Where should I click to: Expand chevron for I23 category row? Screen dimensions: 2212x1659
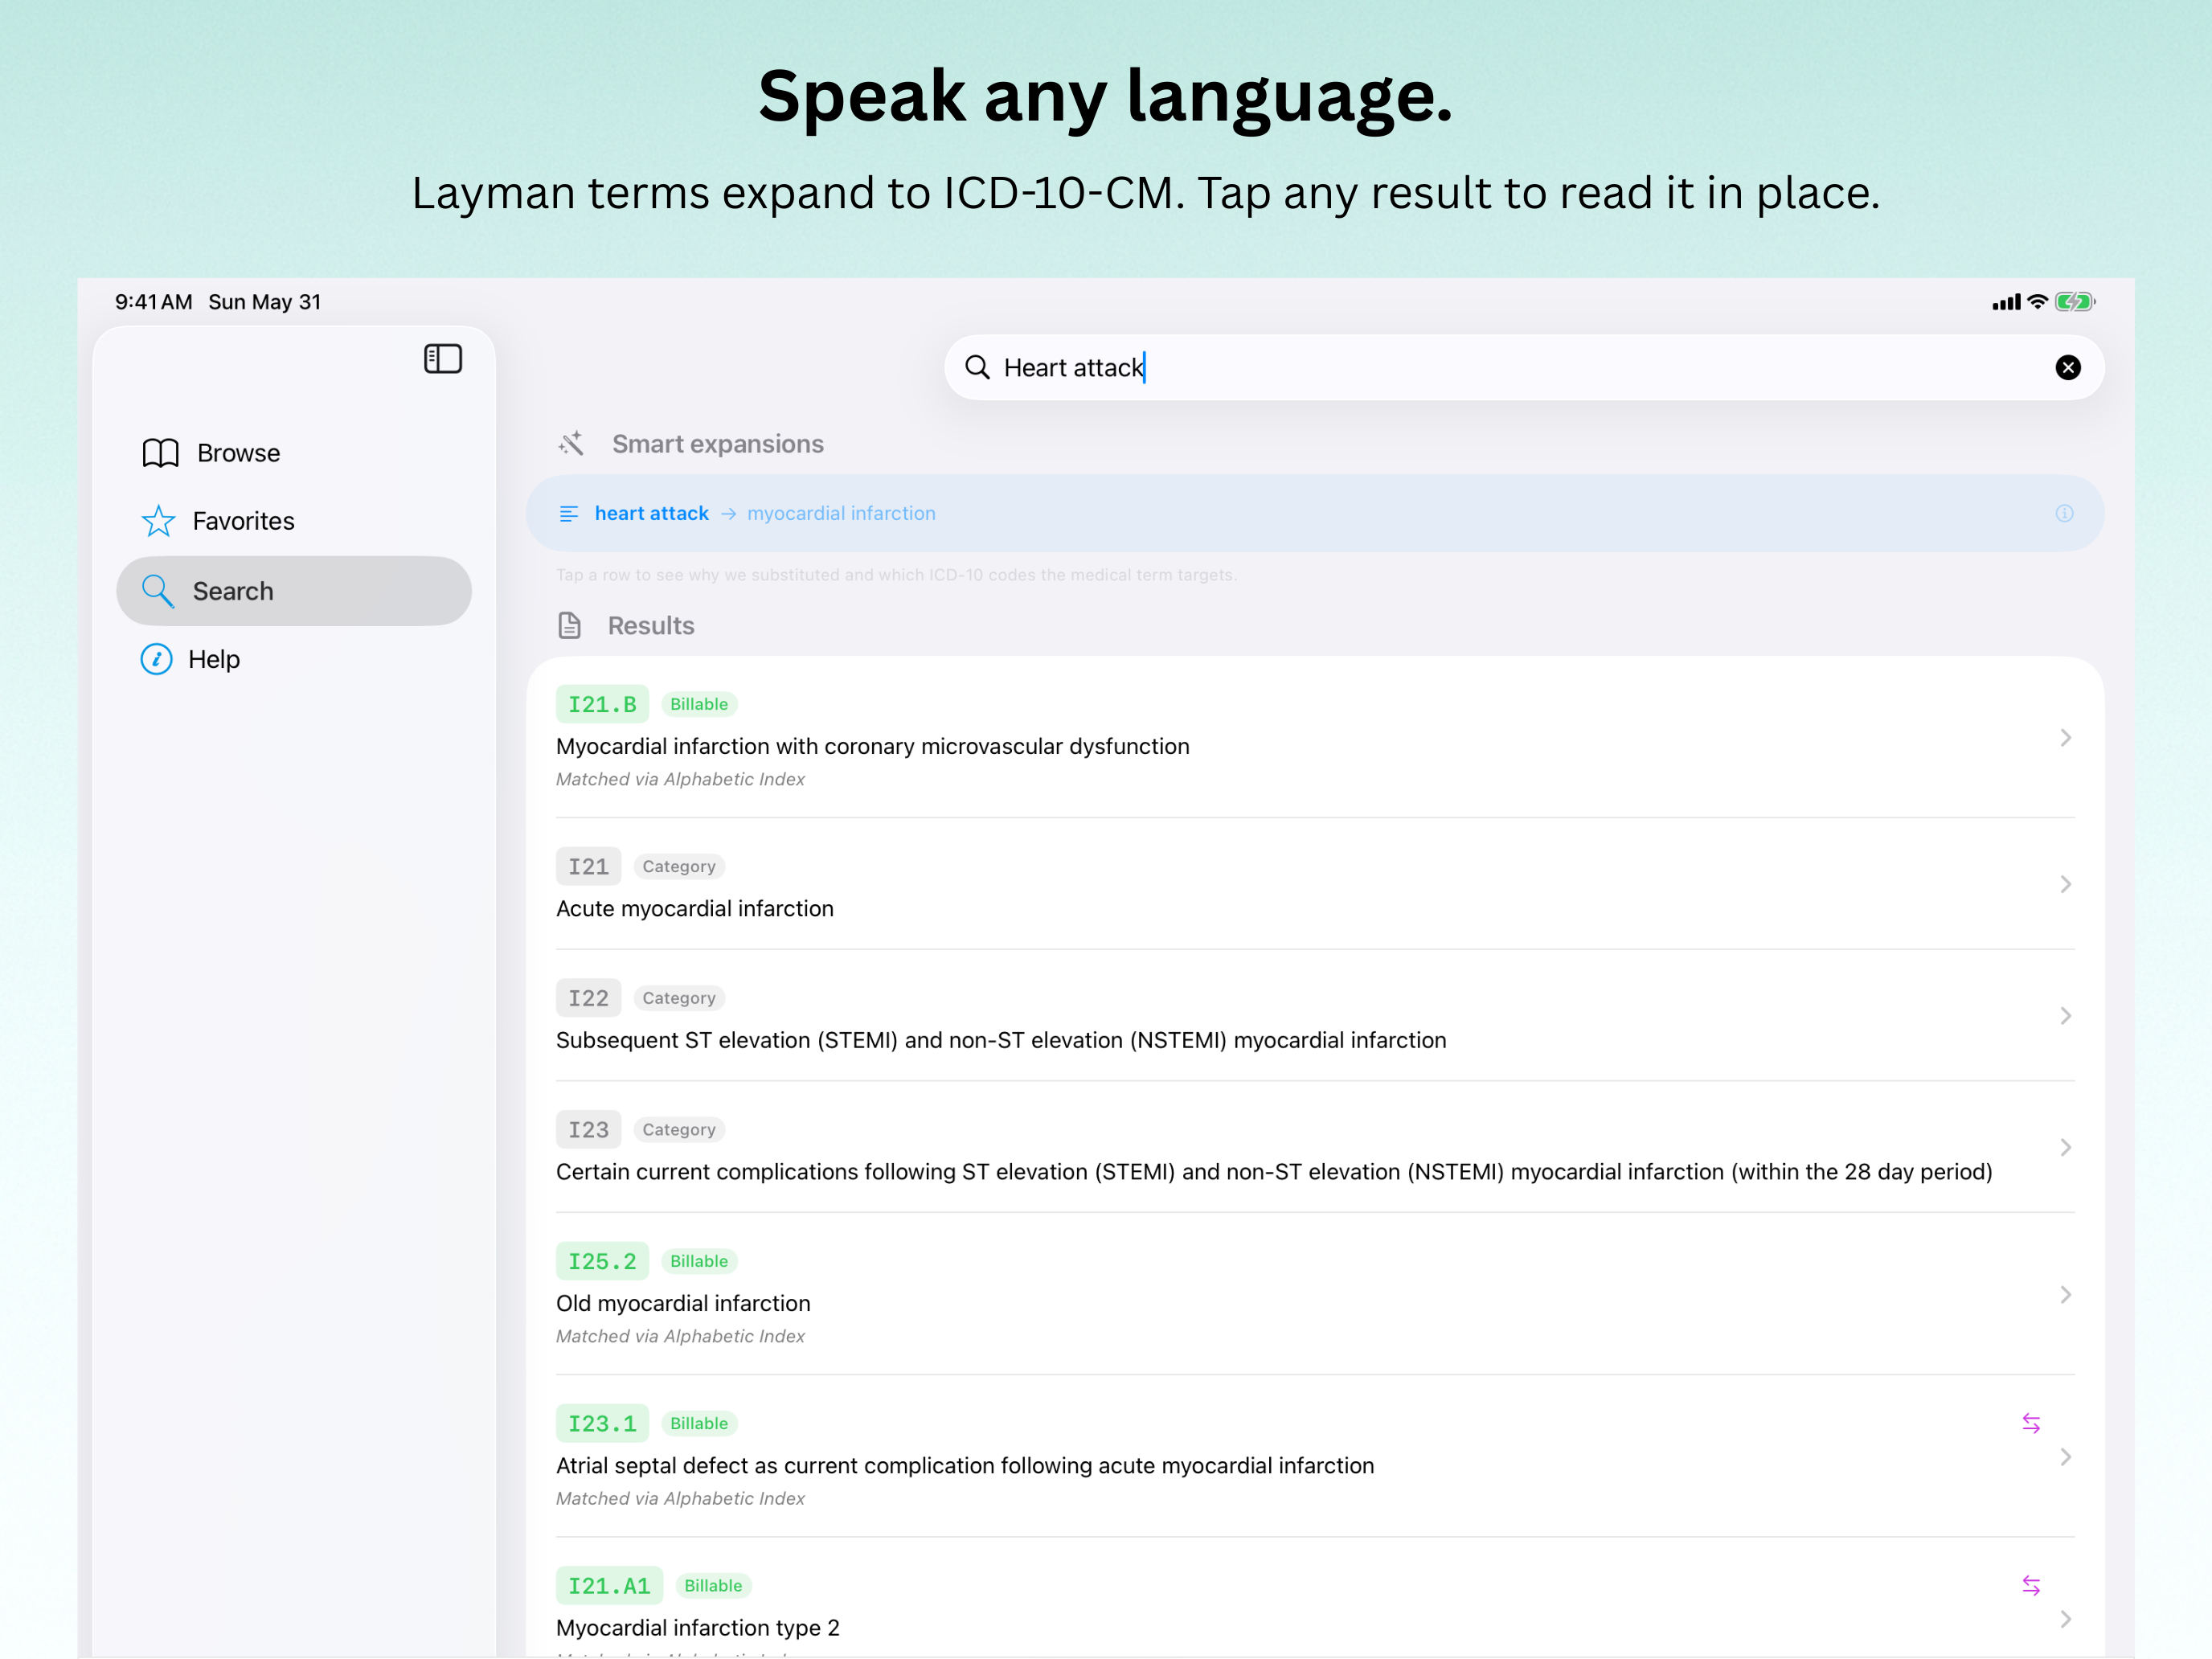point(2065,1147)
